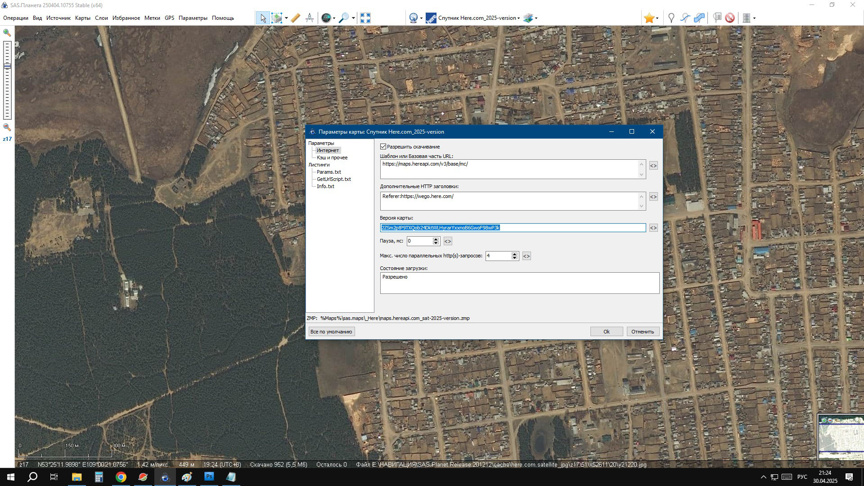Click the zoom in magnifier on left panel
The height and width of the screenshot is (486, 864).
7,33
